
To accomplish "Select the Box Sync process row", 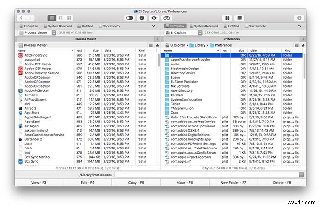I will 86,161.
